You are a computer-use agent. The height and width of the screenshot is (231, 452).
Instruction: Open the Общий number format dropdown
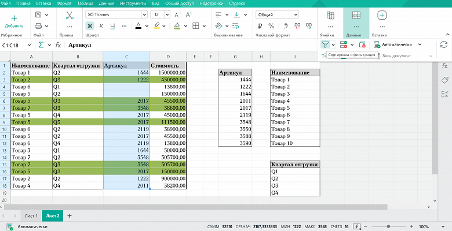tap(277, 14)
